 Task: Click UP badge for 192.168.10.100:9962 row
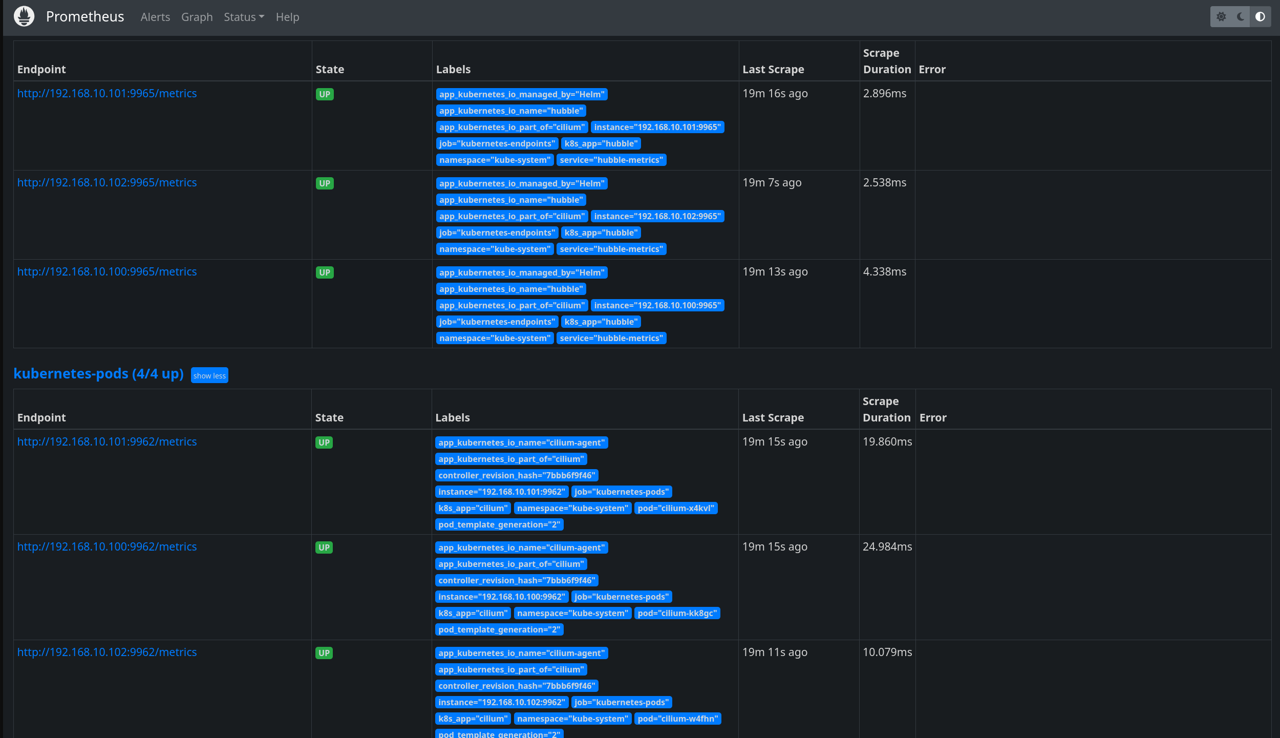point(324,547)
